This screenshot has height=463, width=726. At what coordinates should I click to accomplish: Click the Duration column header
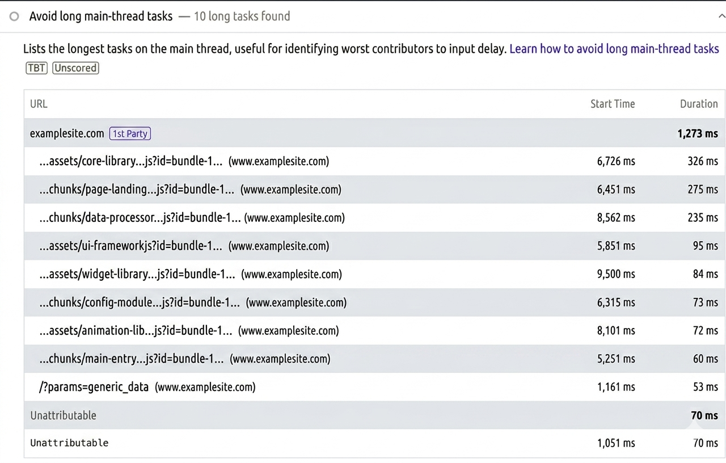[699, 104]
